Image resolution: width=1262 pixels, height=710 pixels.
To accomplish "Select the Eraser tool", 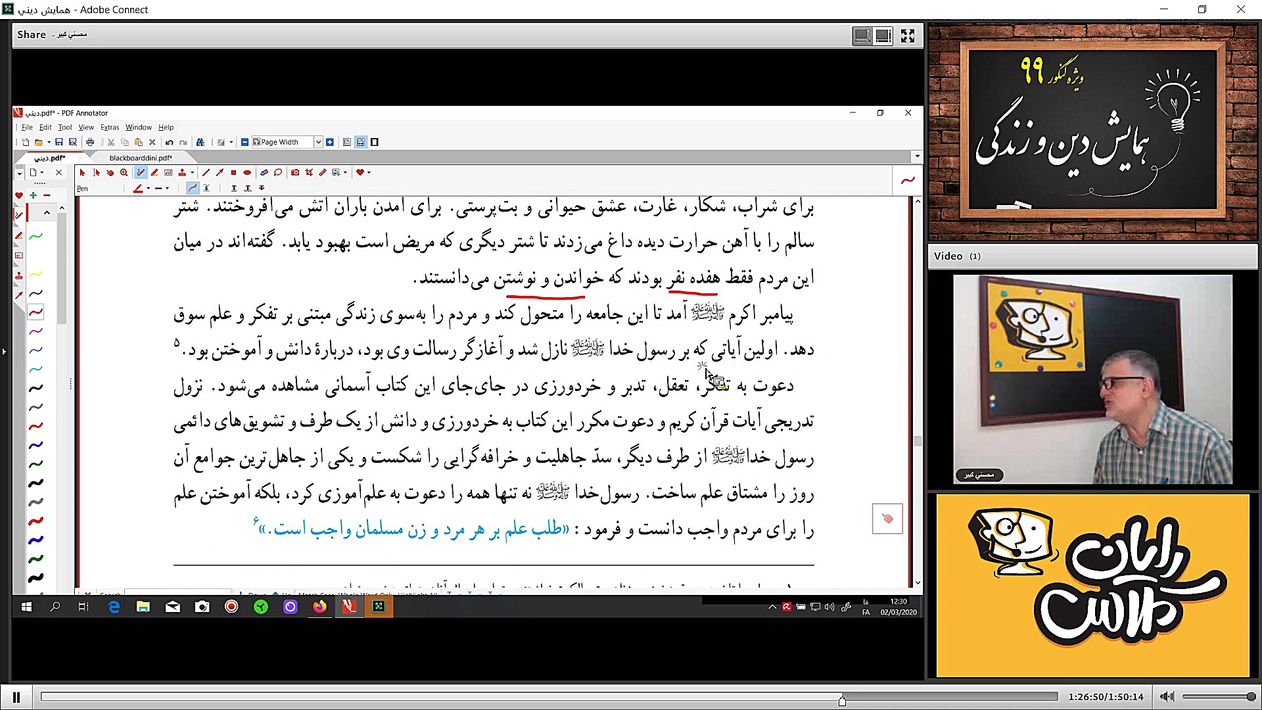I will click(264, 172).
